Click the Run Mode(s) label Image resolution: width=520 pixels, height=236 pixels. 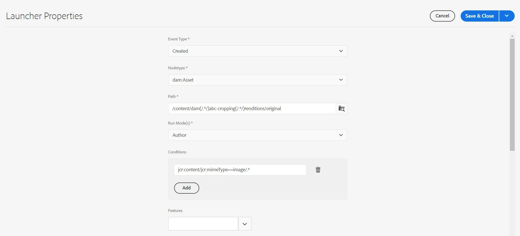(180, 123)
